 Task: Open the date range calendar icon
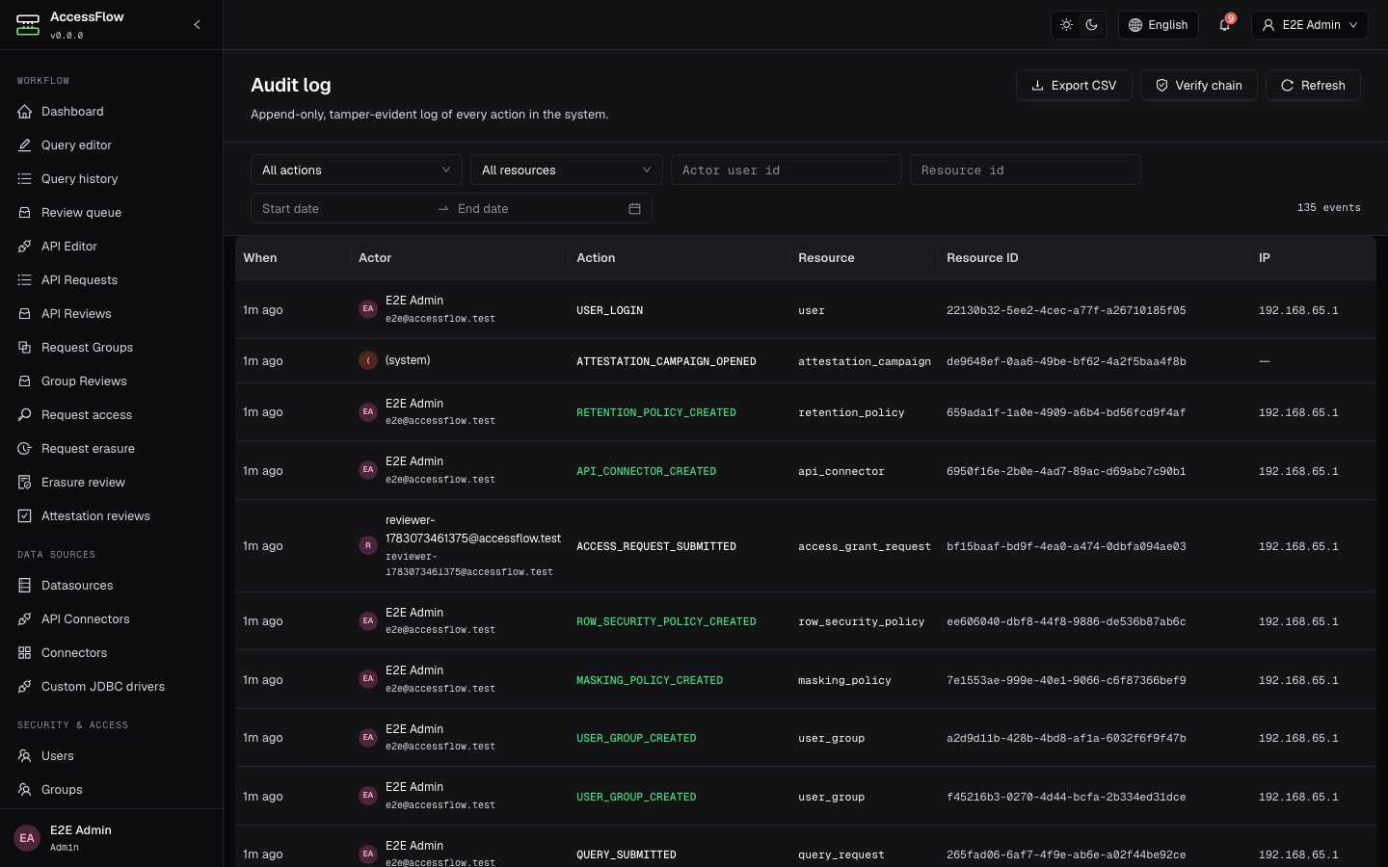634,208
